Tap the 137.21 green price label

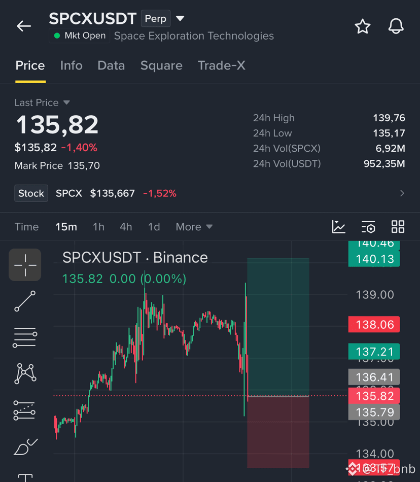[x=374, y=352]
